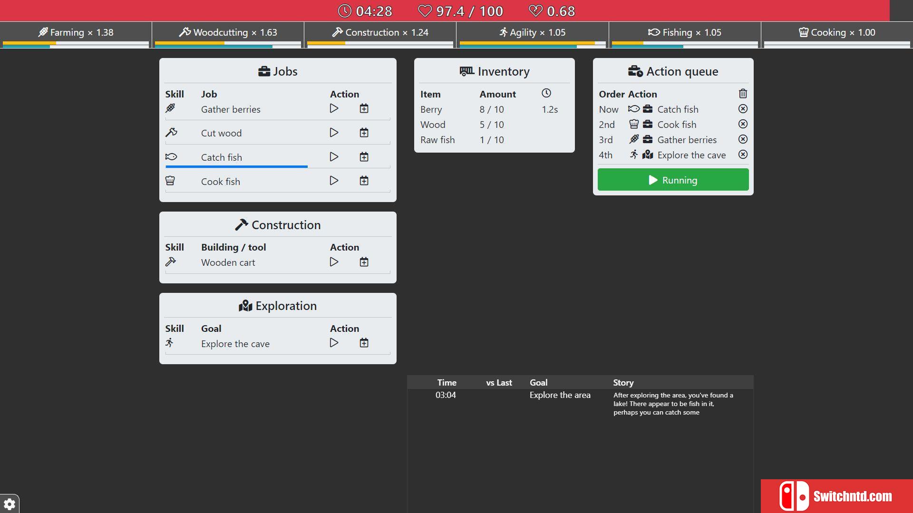Click the heart health icon
Viewport: 913px width, 513px height.
coord(425,11)
